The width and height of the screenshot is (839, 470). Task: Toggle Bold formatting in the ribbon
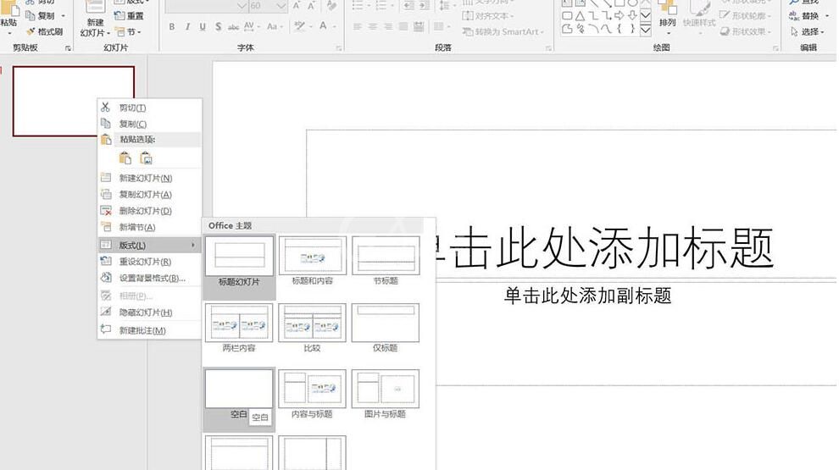pyautogui.click(x=171, y=26)
